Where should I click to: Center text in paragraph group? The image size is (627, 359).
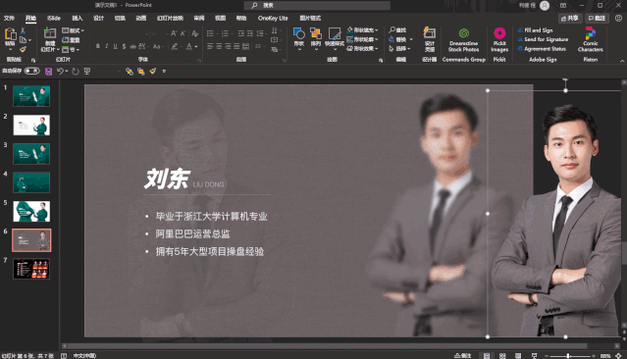219,47
